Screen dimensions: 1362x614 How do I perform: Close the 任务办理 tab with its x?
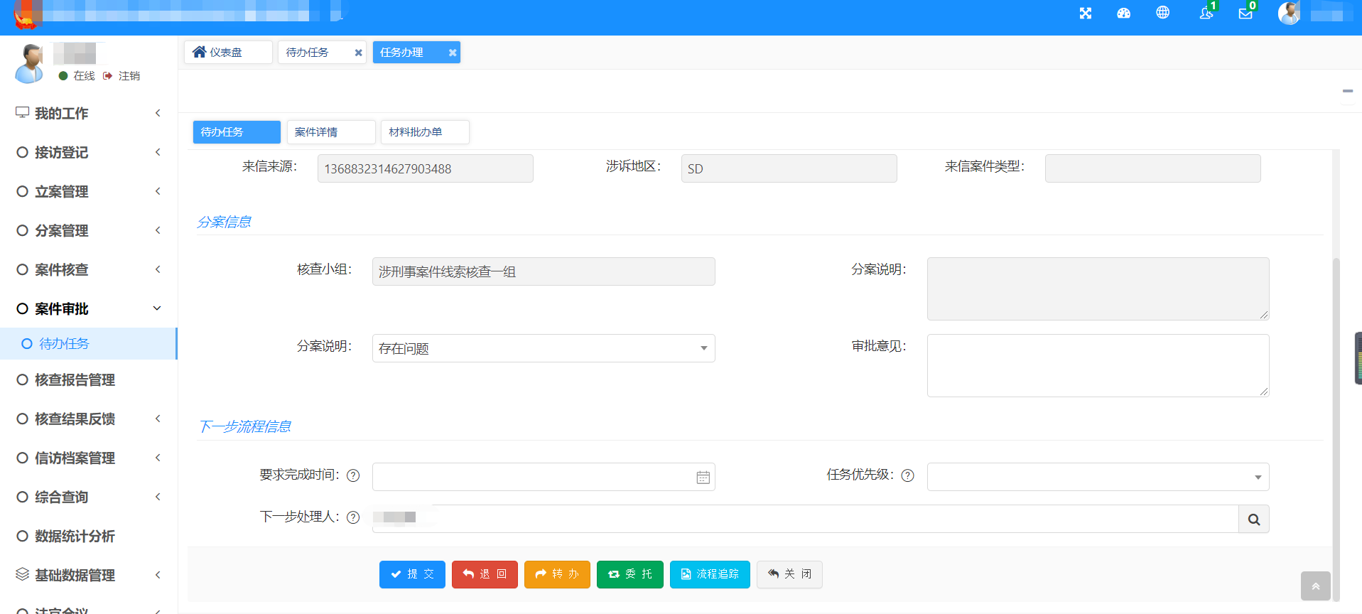pos(452,53)
